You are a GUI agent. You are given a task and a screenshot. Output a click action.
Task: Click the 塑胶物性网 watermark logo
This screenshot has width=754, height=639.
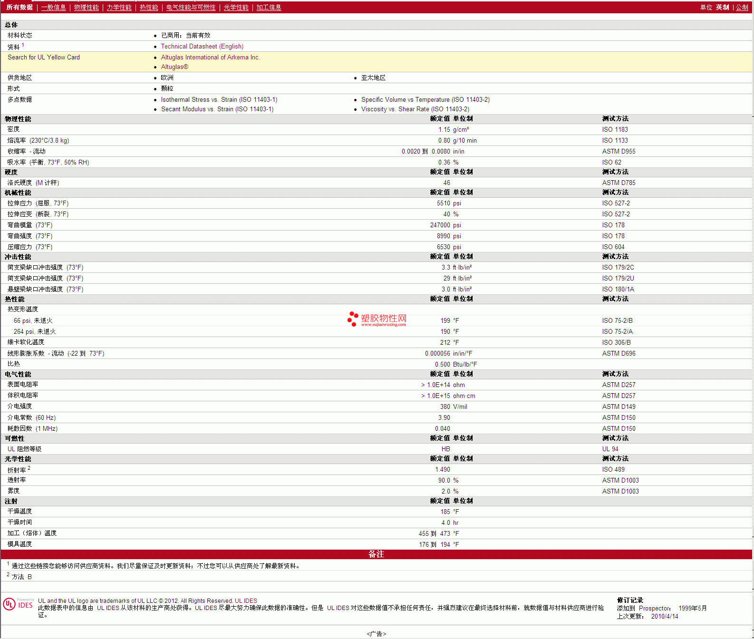pyautogui.click(x=377, y=319)
